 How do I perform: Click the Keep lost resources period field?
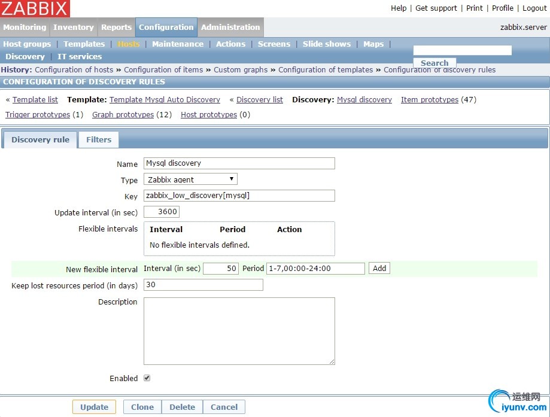point(203,284)
